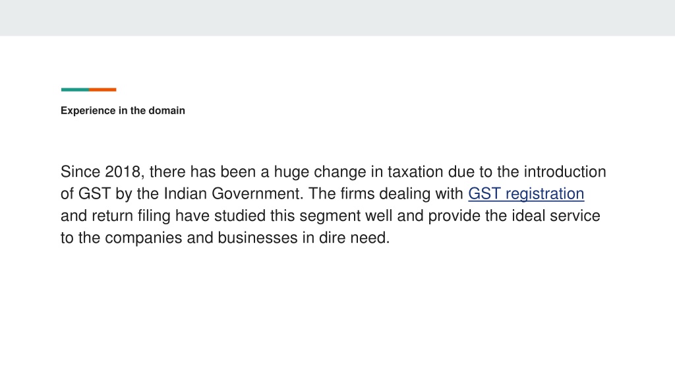Image resolution: width=675 pixels, height=380 pixels.
Task: Click the word "companies" in the last line
Action: [x=143, y=237]
